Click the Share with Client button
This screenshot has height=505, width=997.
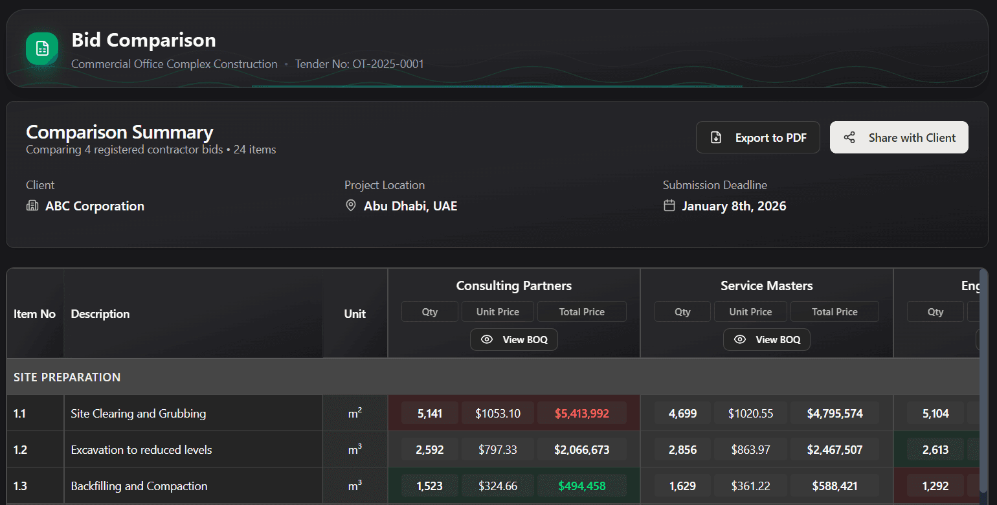(899, 137)
